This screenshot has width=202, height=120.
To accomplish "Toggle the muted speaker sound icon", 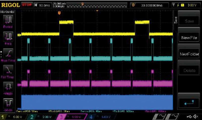I will (196, 116).
